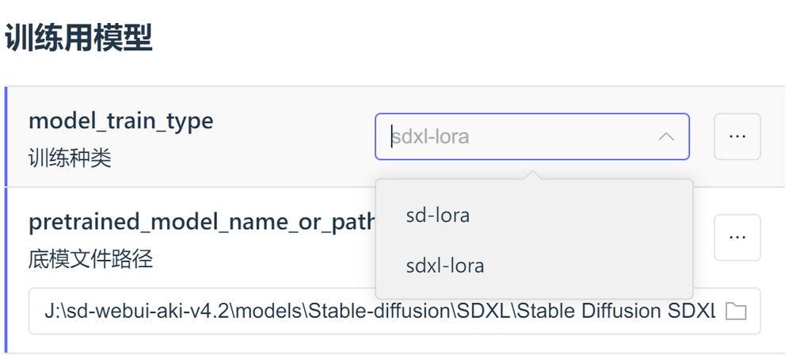
Task: Open more options for model_train_type
Action: click(737, 136)
